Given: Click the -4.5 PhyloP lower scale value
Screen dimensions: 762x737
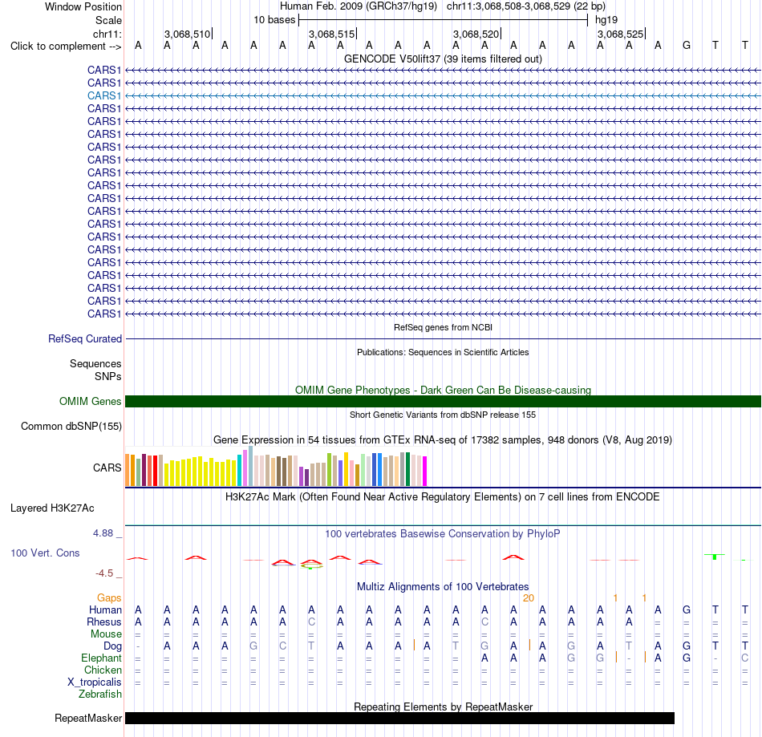Looking at the screenshot, I should coord(104,573).
